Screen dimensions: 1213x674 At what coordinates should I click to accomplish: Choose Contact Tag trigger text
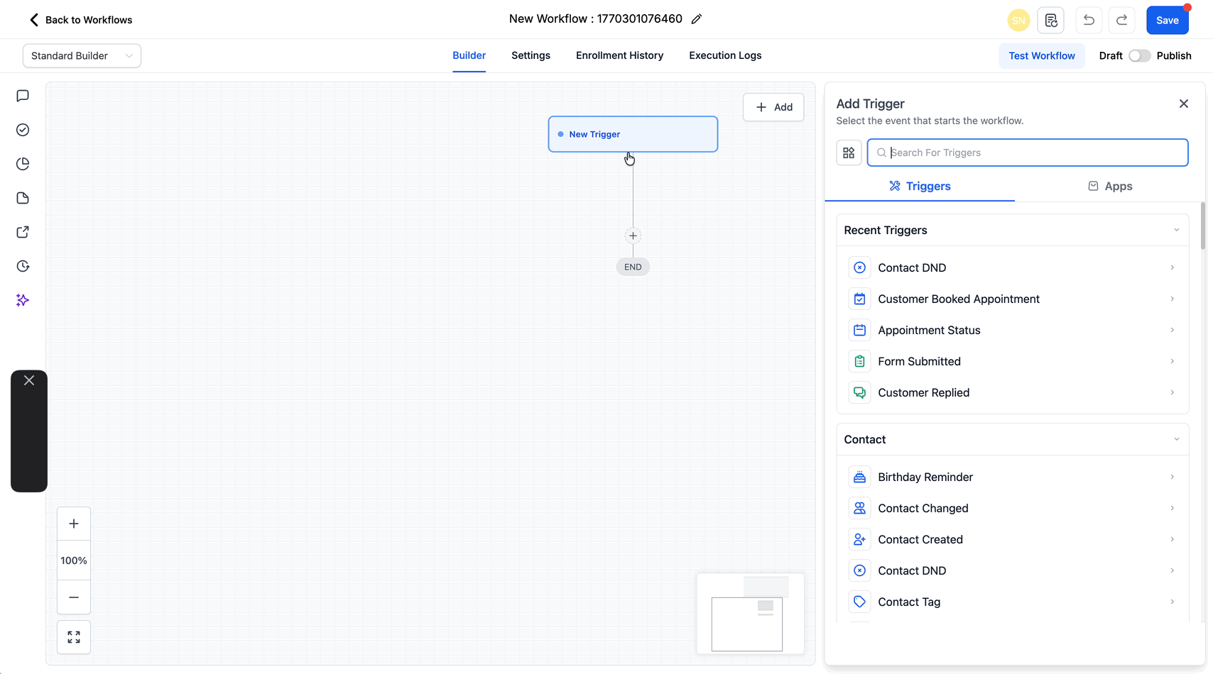(x=909, y=602)
